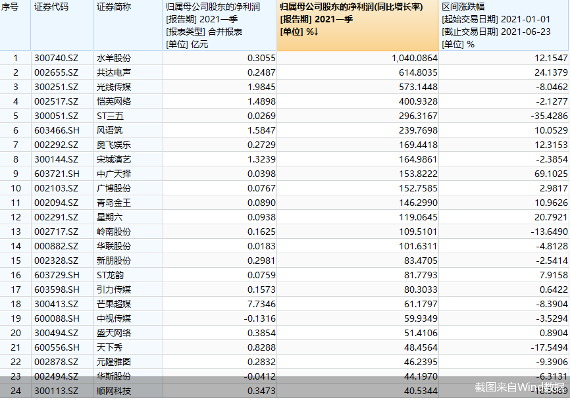Viewport: 570px width, 398px height.
Task: Select net profit value -0.1316
Action: point(260,318)
